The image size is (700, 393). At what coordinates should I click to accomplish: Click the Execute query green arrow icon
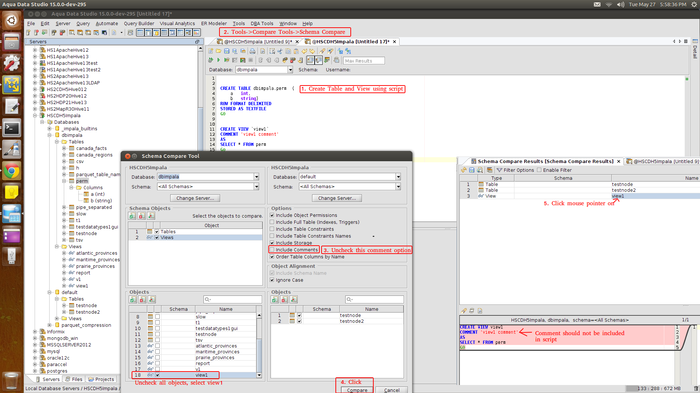[x=218, y=60]
